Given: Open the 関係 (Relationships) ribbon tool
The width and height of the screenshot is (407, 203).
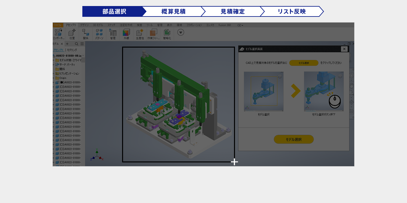Looking at the screenshot, I should click(x=86, y=33).
